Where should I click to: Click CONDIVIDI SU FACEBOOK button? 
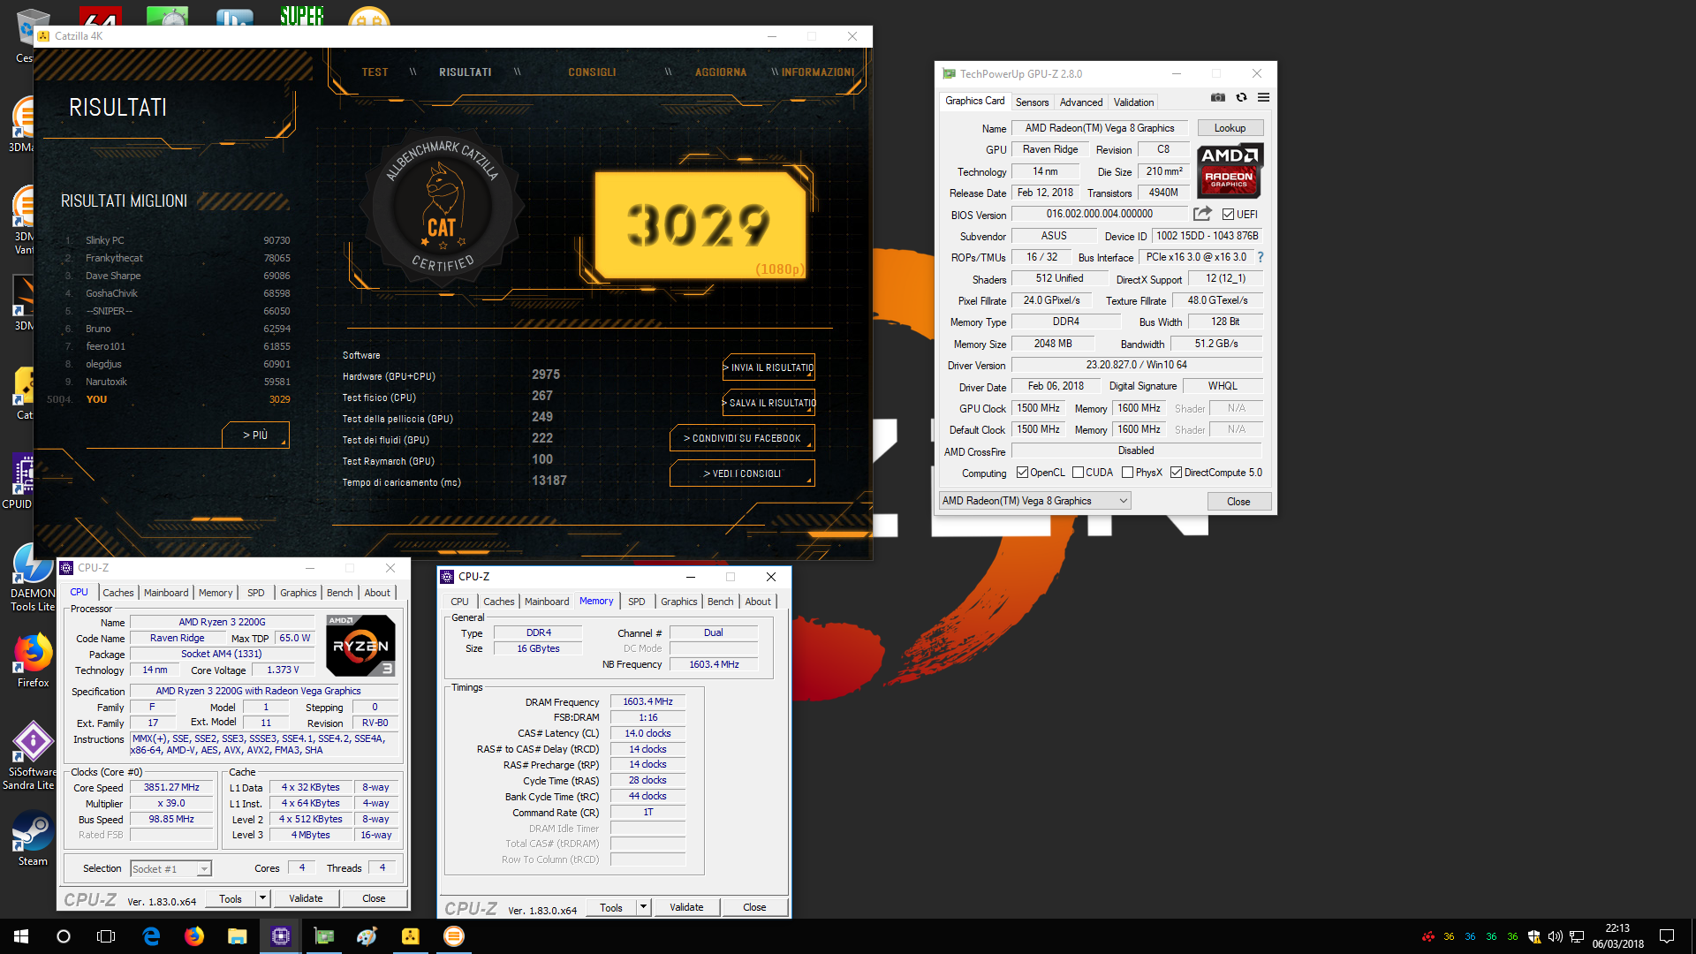742,438
